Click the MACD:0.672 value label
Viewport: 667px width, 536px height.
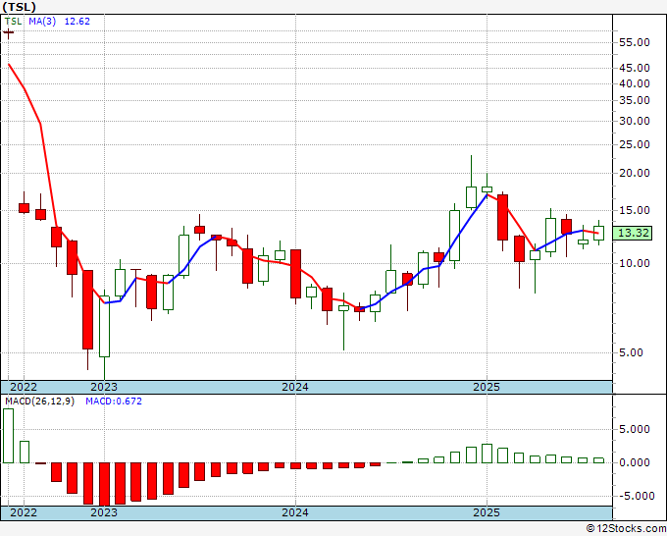114,402
